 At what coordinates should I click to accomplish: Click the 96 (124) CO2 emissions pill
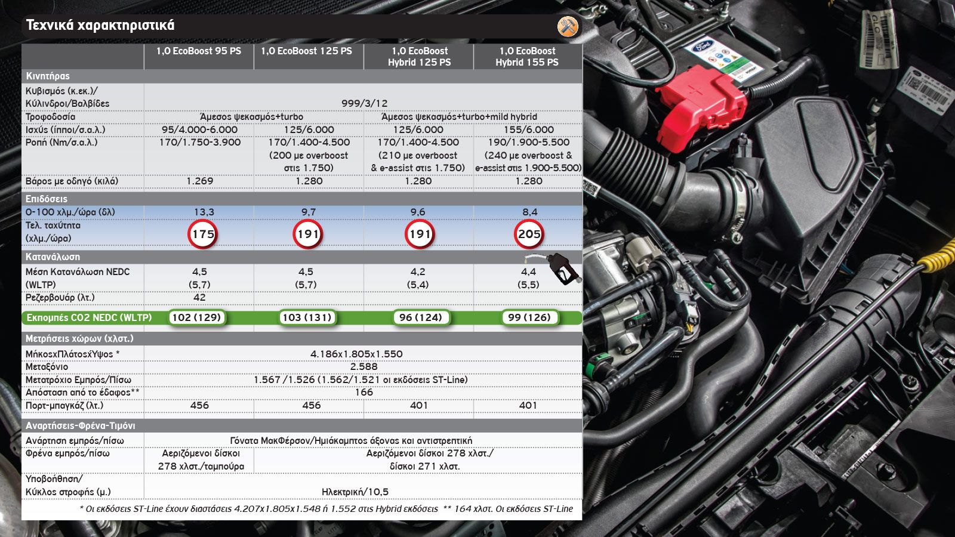click(x=421, y=317)
